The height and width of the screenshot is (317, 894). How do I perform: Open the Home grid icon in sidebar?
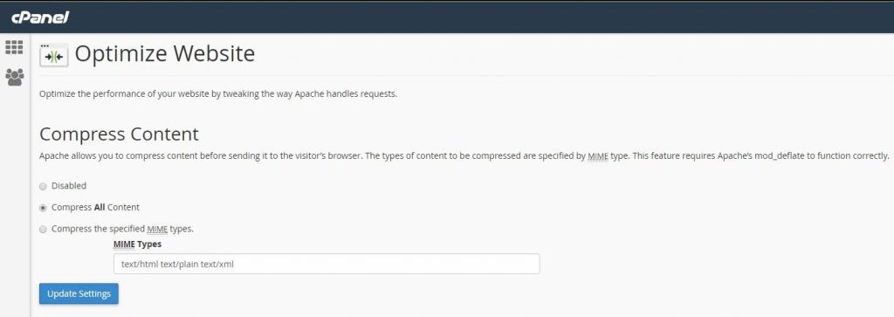click(14, 47)
